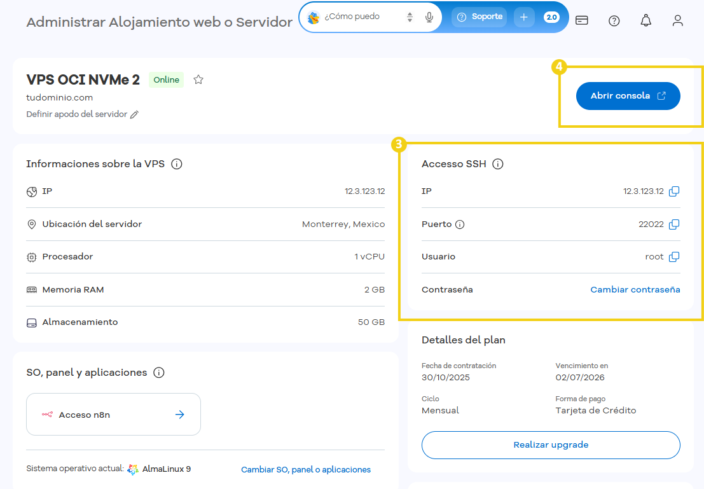Click the expiry date 02/07/2026

(x=579, y=377)
